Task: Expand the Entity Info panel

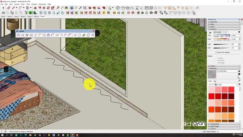Action: (224, 22)
